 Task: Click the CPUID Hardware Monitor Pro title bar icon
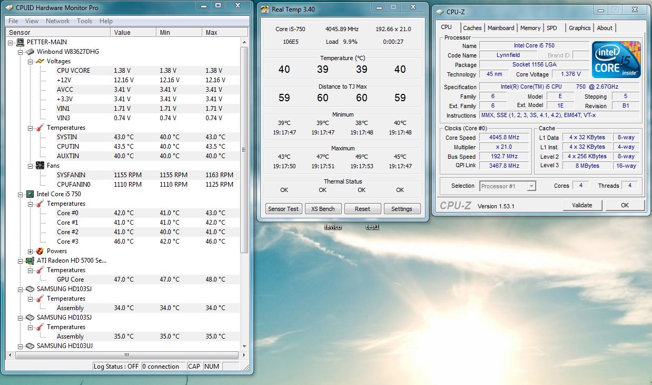(x=9, y=8)
